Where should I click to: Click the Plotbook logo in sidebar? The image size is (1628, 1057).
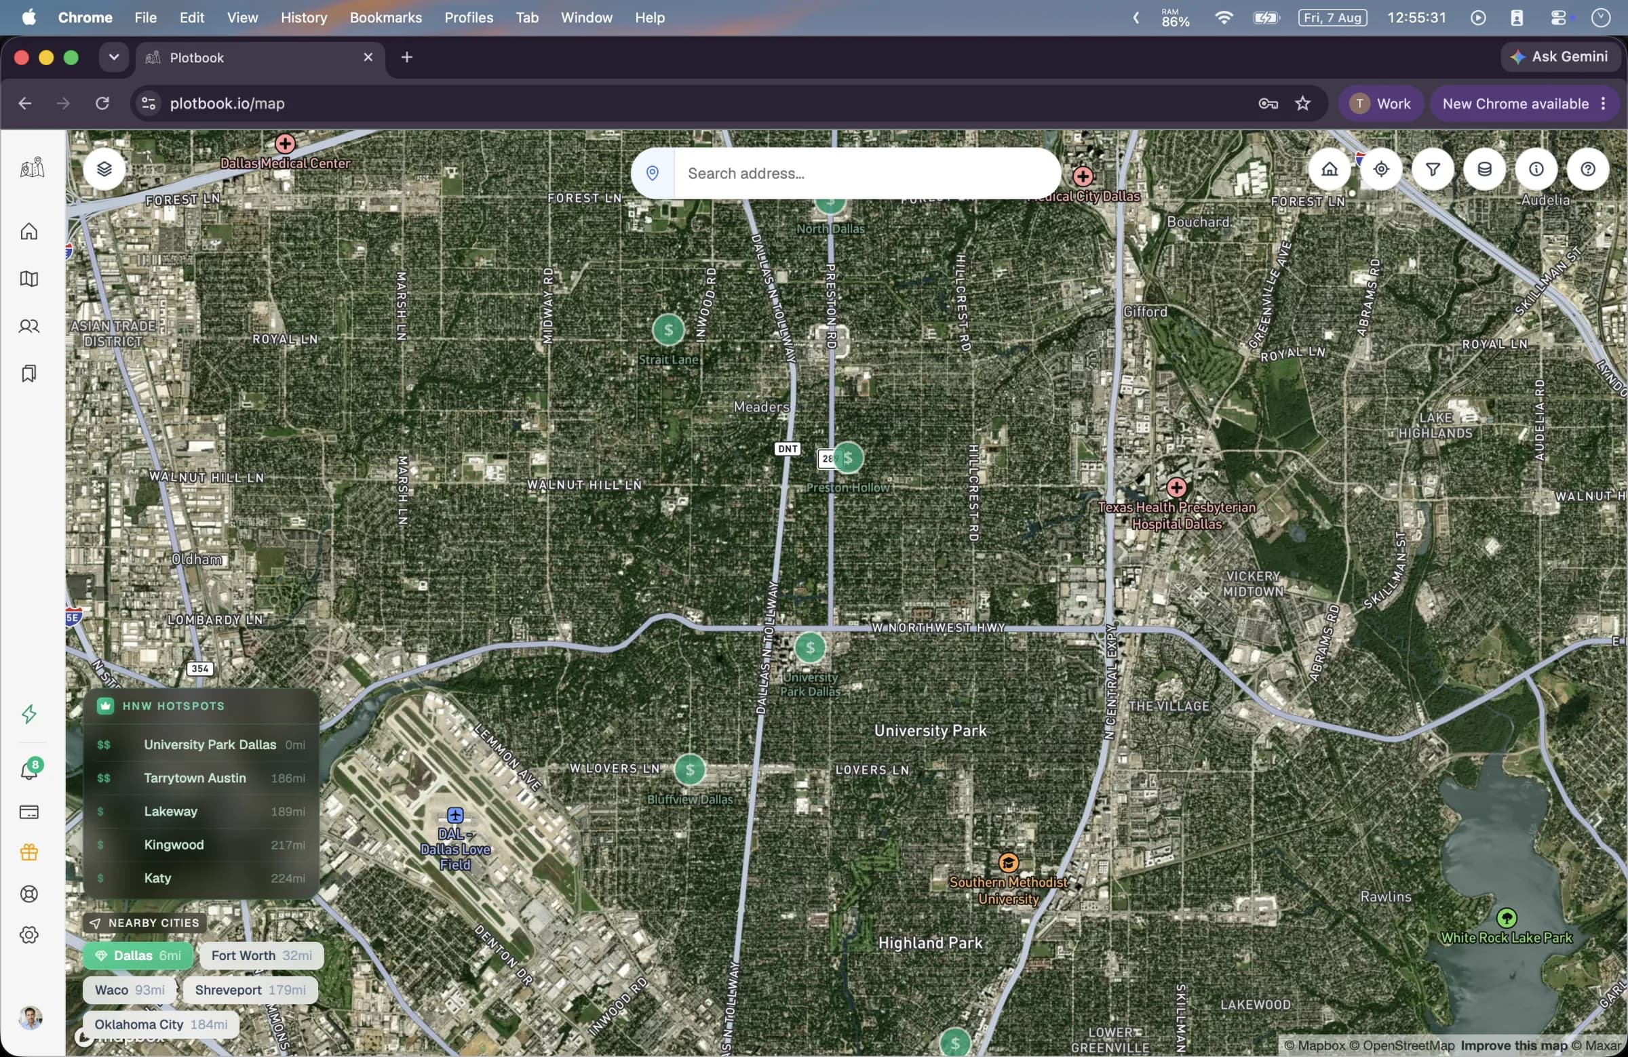[x=31, y=167]
